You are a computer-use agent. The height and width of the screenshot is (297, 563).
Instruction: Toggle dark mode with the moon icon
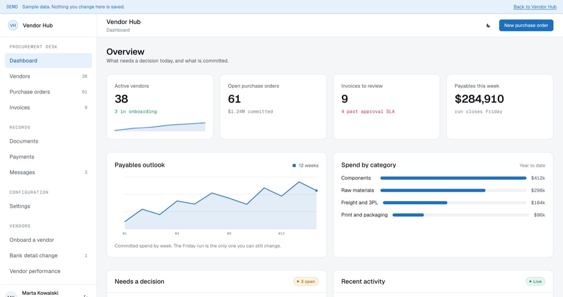coord(488,26)
